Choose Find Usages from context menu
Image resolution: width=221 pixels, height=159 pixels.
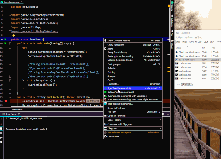133,64
